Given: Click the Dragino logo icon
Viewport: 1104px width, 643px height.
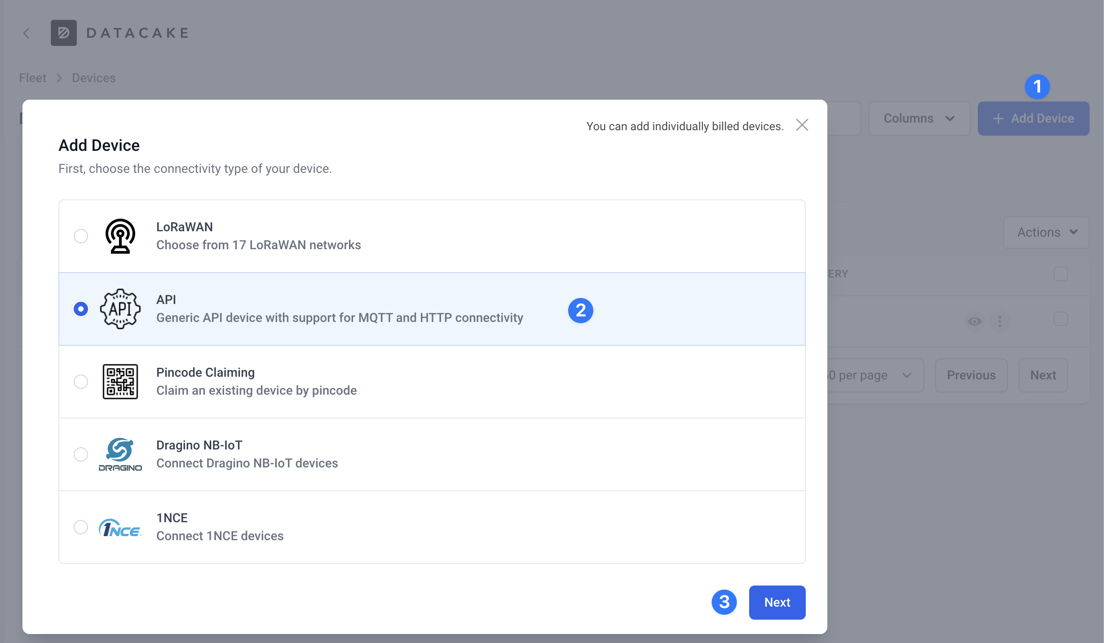Looking at the screenshot, I should click(x=120, y=454).
